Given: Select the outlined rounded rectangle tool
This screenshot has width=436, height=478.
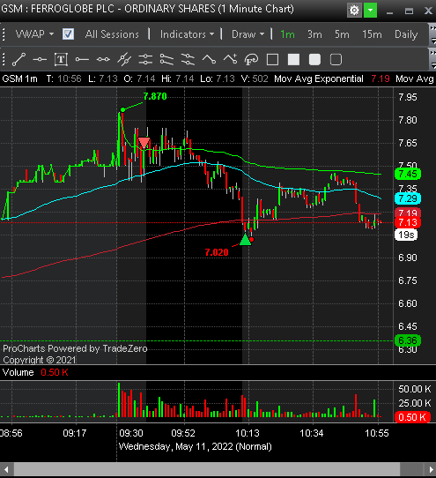Looking at the screenshot, I should [x=336, y=59].
